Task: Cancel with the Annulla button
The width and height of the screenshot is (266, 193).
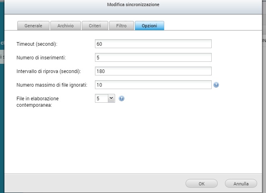Action: (241, 183)
